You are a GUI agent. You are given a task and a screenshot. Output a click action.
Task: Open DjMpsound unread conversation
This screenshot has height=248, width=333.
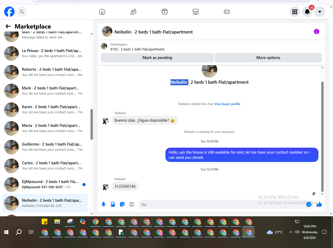click(45, 184)
